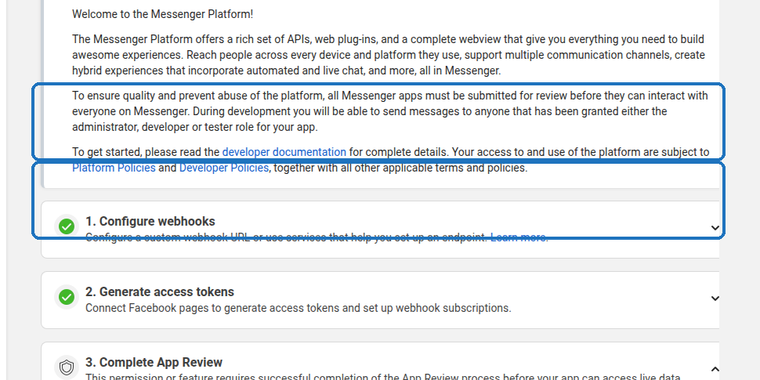Open the Platform Policies link
The image size is (760, 380).
[114, 168]
